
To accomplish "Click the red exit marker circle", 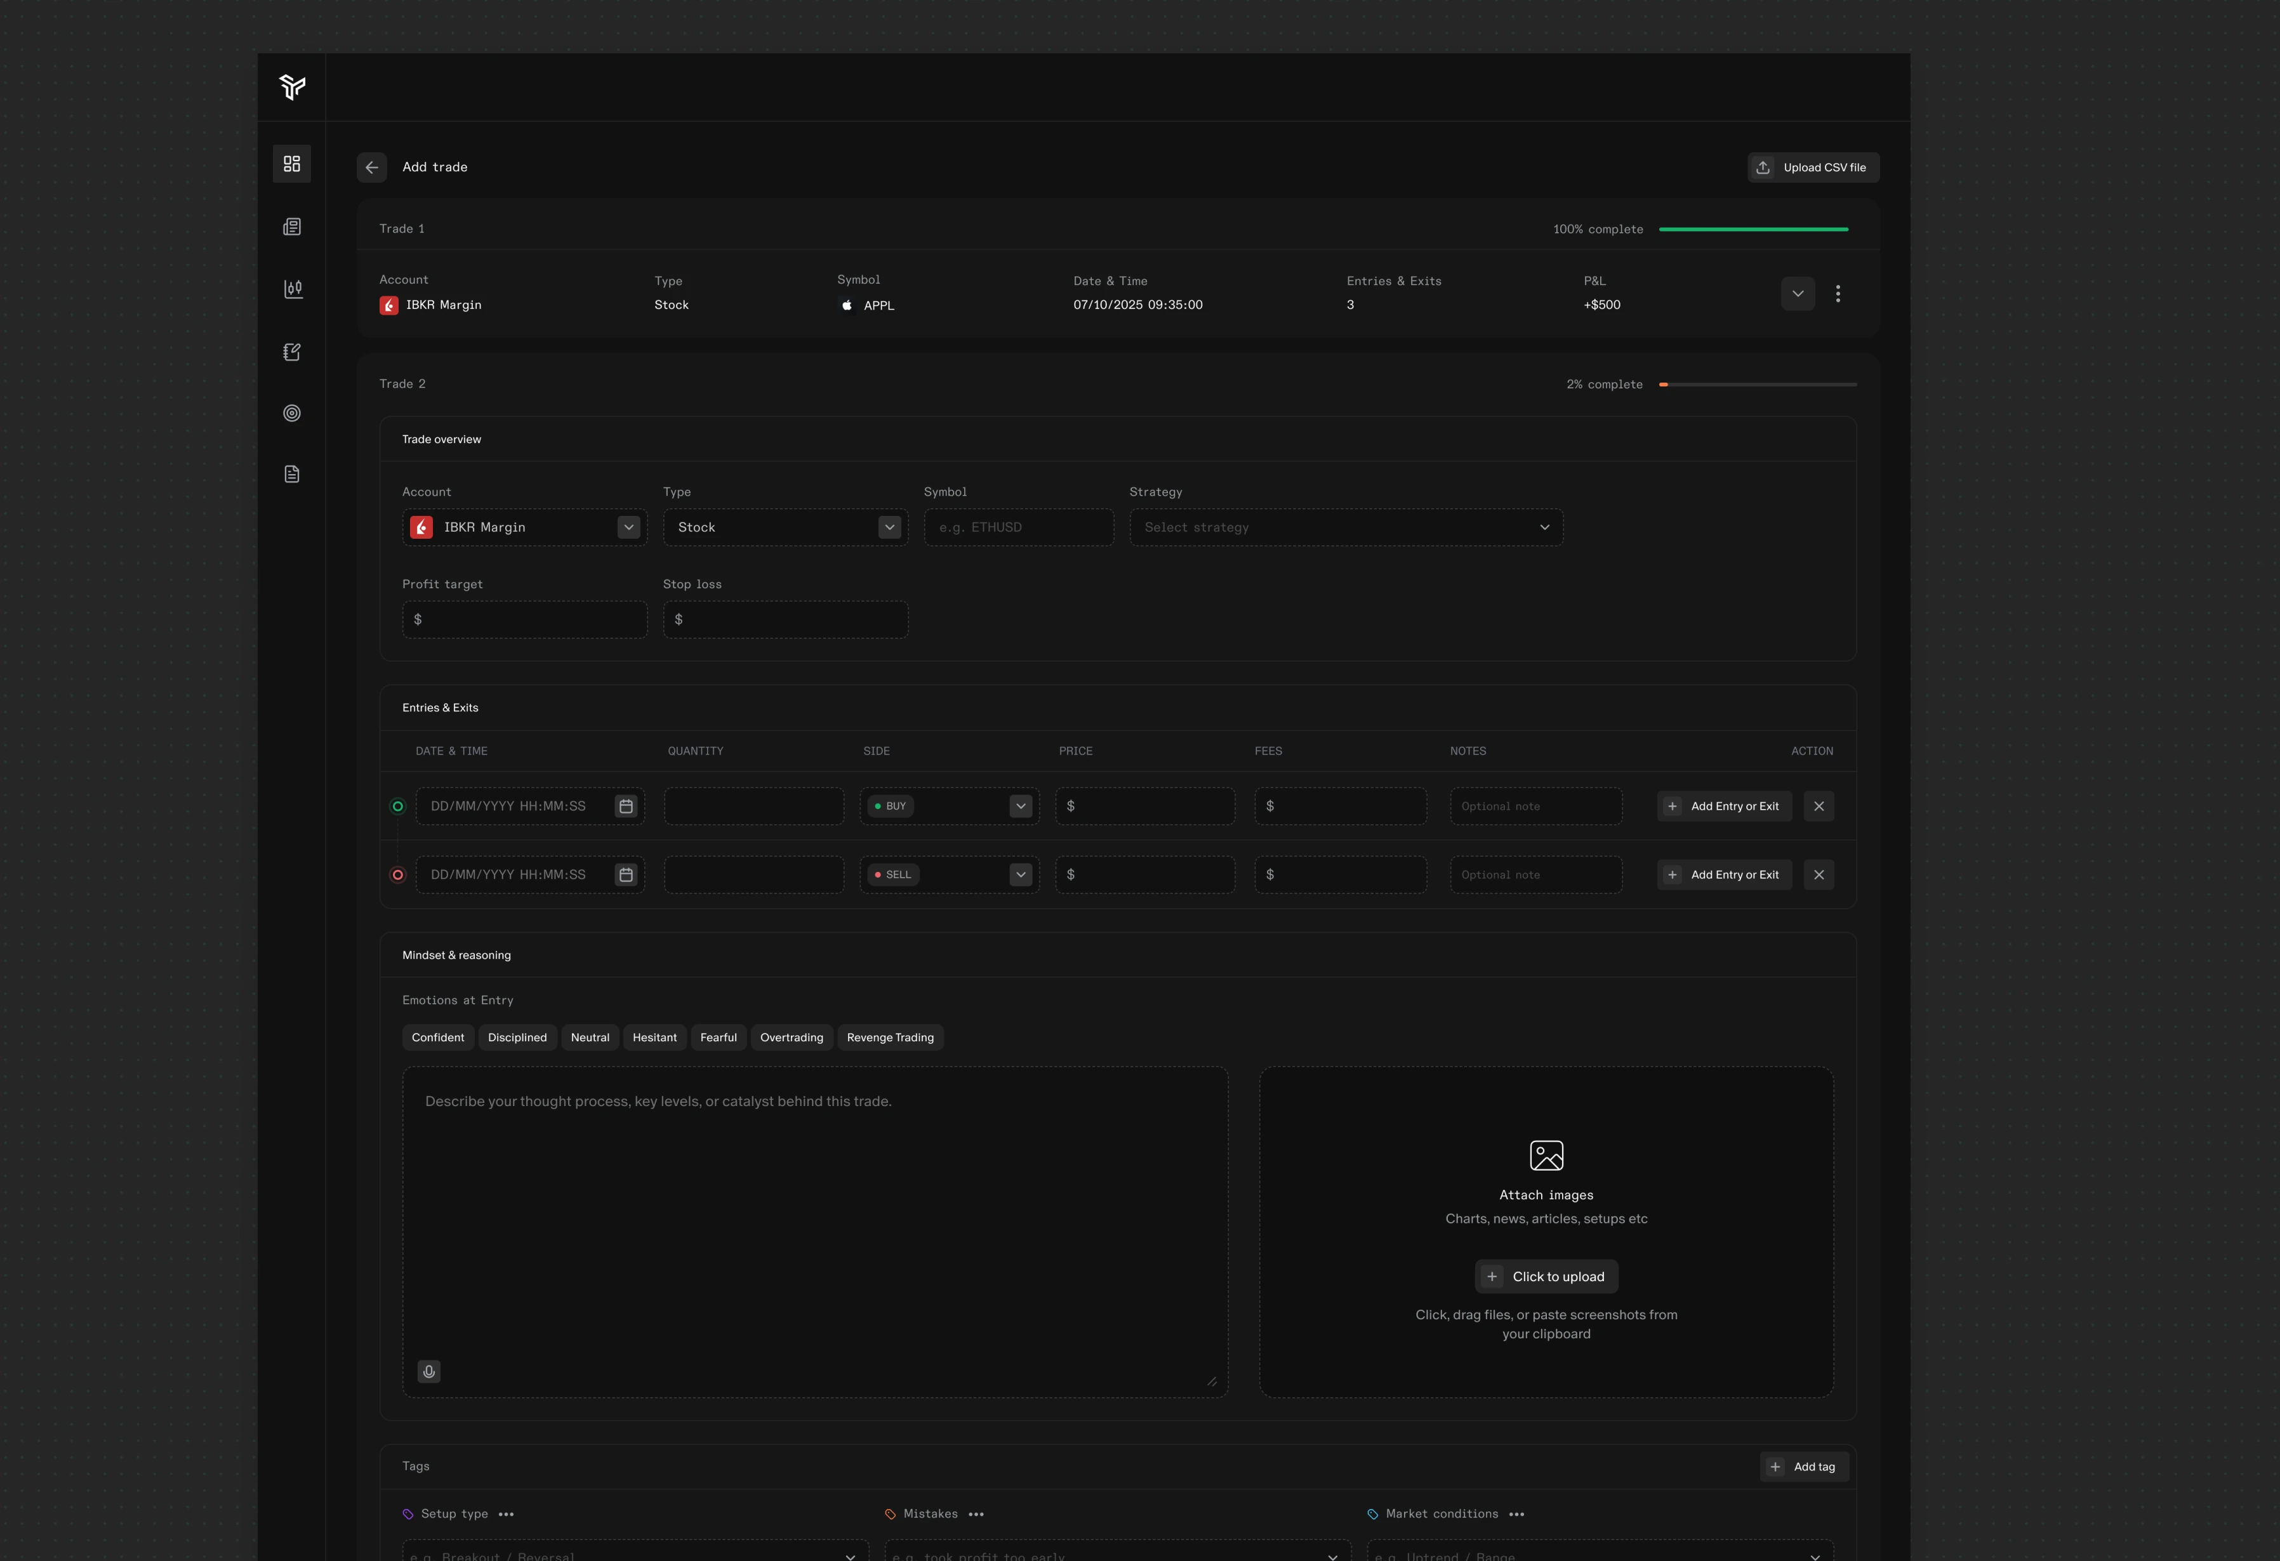I will [397, 874].
